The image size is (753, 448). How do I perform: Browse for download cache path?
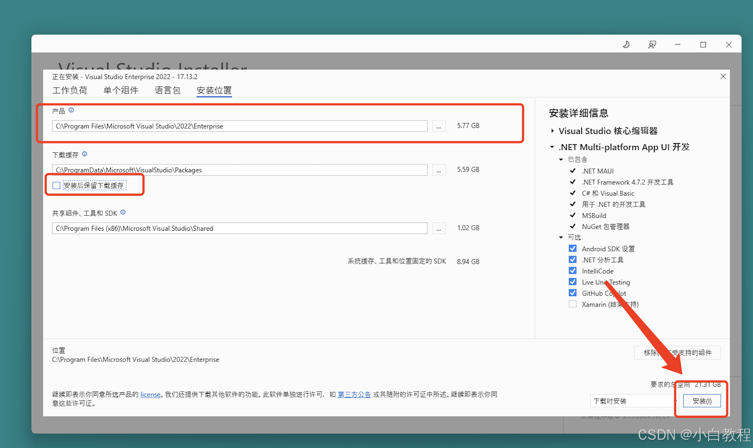click(x=438, y=170)
